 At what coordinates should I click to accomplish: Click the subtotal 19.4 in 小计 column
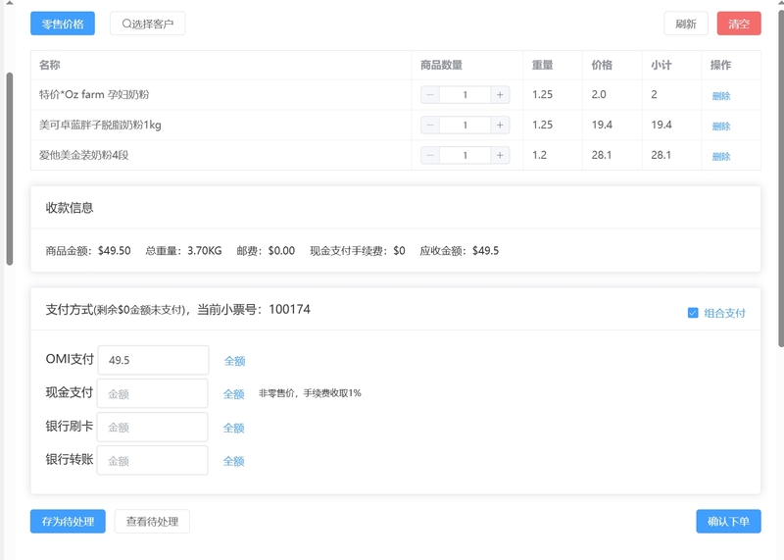661,125
